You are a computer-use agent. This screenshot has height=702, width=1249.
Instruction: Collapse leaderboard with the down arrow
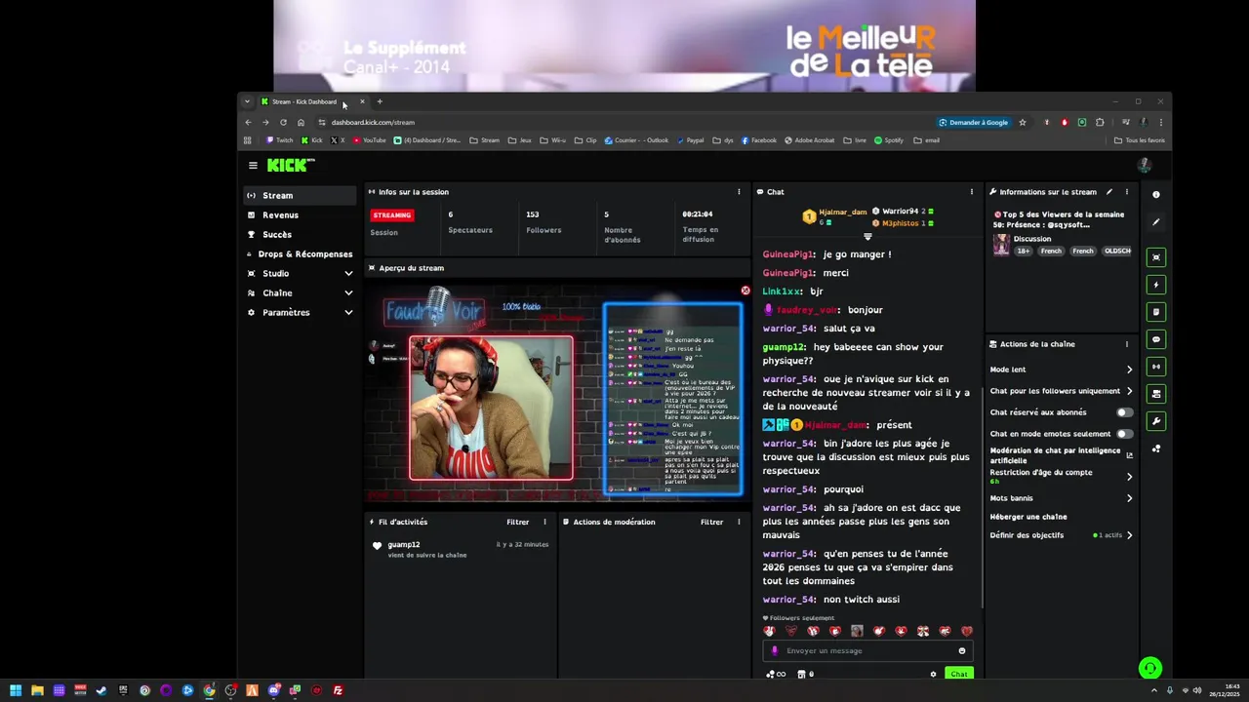pos(867,236)
